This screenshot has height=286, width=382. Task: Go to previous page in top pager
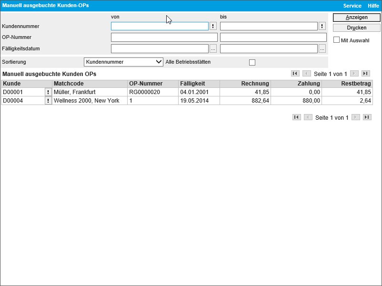click(x=306, y=73)
